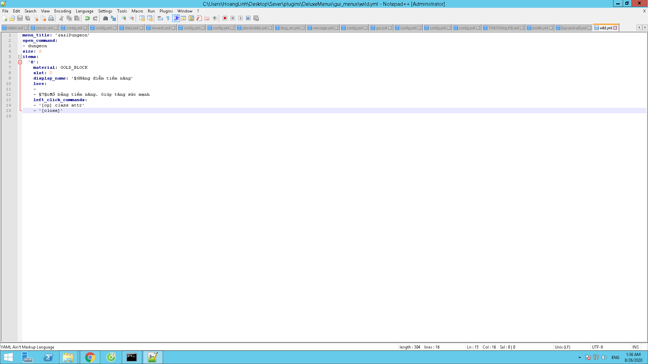
Task: Start macro recording with red dot icon
Action: 225,18
